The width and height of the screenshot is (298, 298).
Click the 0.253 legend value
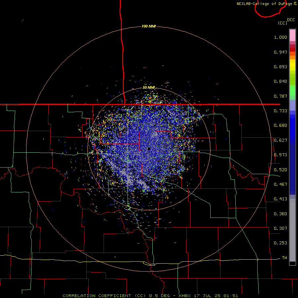click(280, 243)
